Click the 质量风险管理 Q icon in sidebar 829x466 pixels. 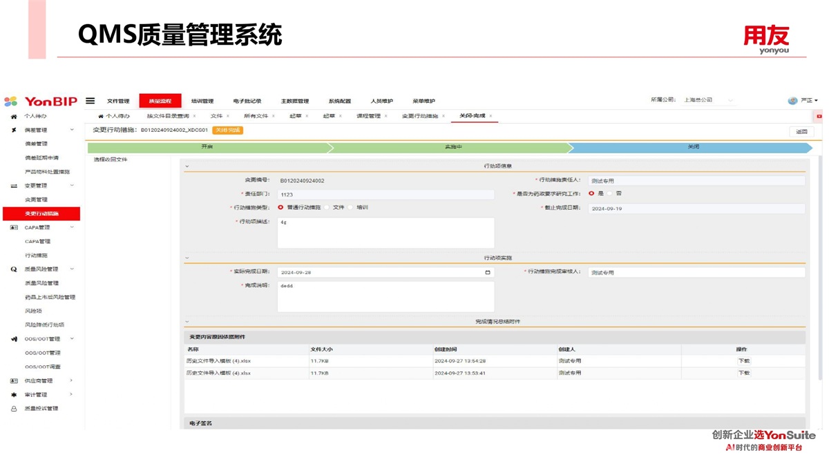coord(13,269)
